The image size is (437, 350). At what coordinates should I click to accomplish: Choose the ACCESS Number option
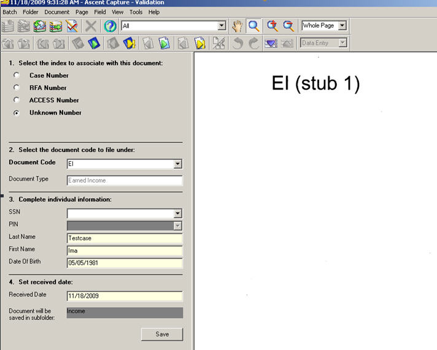click(x=17, y=100)
